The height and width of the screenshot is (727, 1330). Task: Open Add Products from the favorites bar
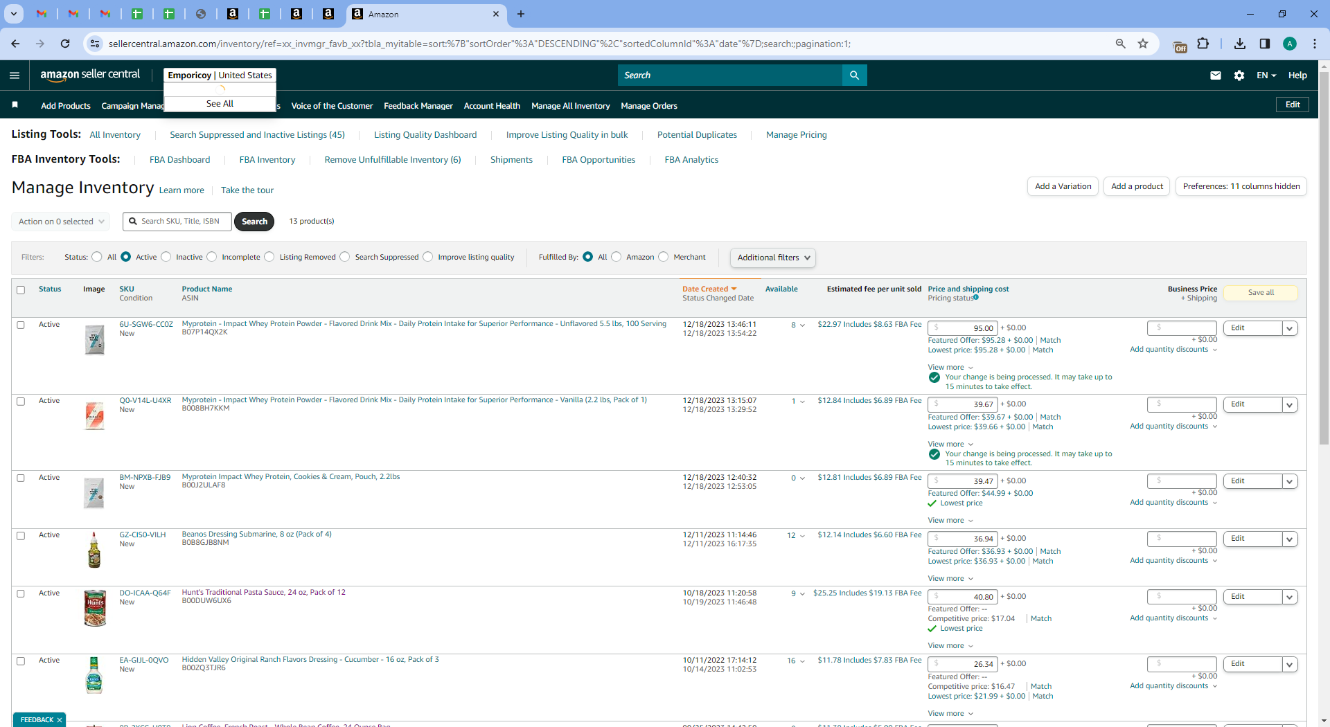66,106
